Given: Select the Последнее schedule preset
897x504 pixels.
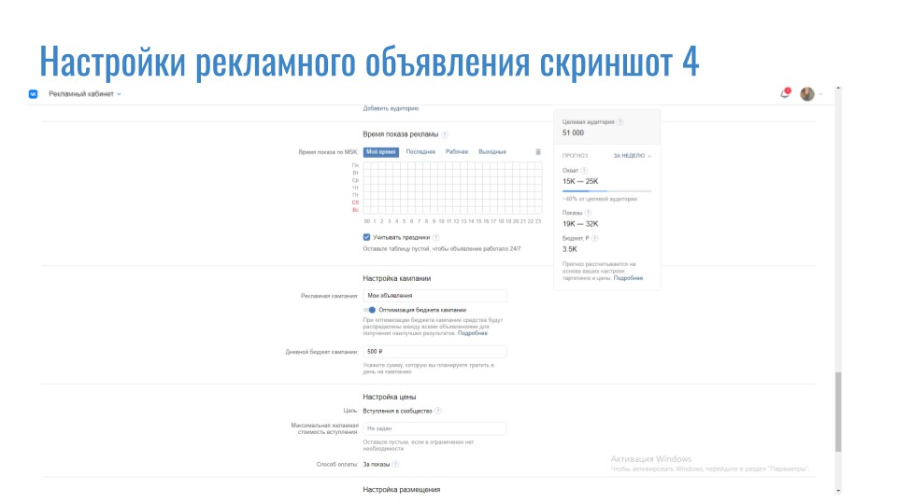Looking at the screenshot, I should pyautogui.click(x=420, y=152).
